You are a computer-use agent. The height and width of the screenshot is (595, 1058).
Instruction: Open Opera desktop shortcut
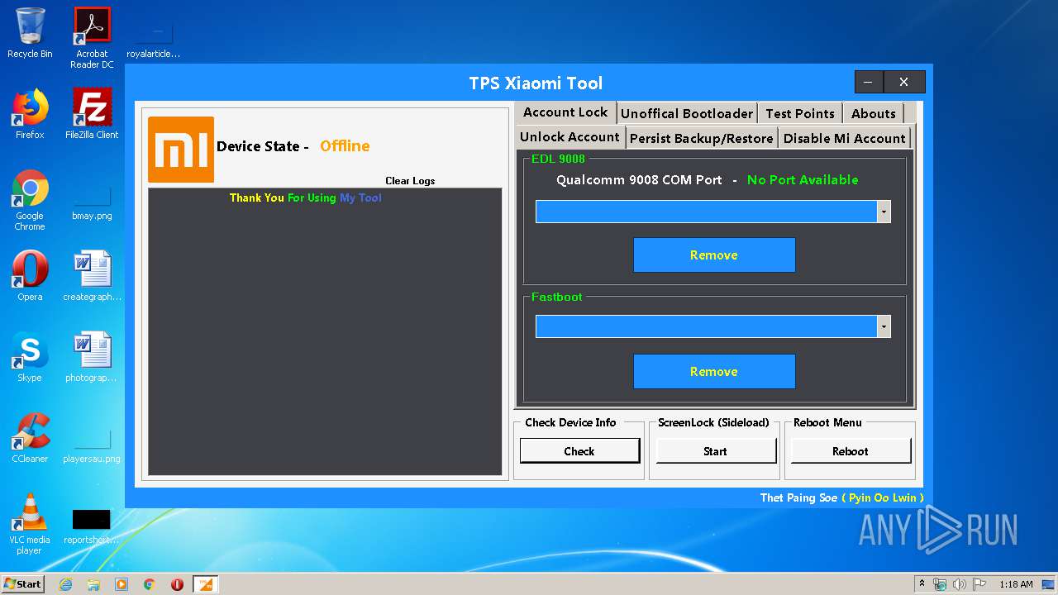pyautogui.click(x=30, y=276)
